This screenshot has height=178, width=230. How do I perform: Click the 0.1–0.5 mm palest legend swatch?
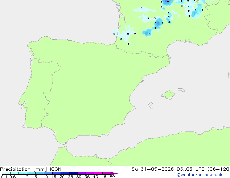pos(6,173)
